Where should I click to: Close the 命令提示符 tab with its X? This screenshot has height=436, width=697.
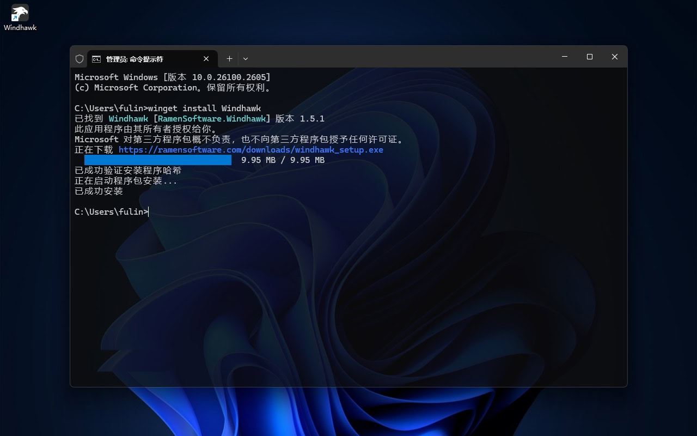tap(206, 58)
